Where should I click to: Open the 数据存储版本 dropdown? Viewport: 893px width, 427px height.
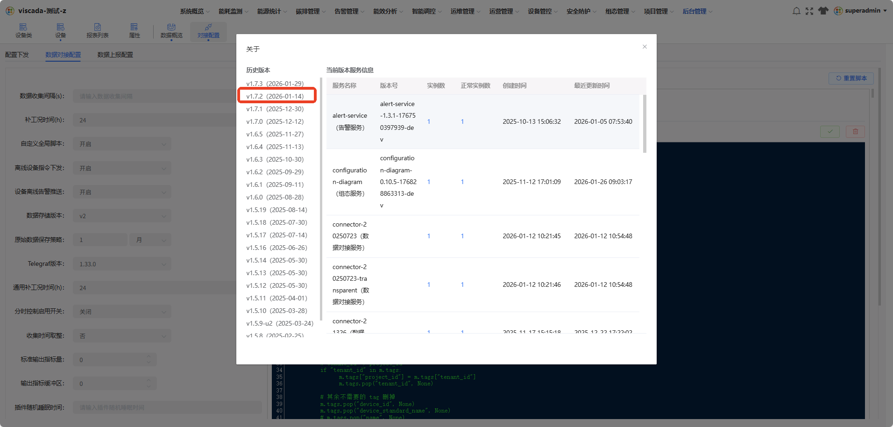pyautogui.click(x=122, y=216)
